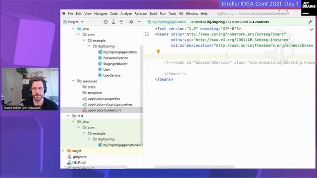Click the speaker webcam thumbnail
This screenshot has width=317, height=178.
tap(30, 89)
